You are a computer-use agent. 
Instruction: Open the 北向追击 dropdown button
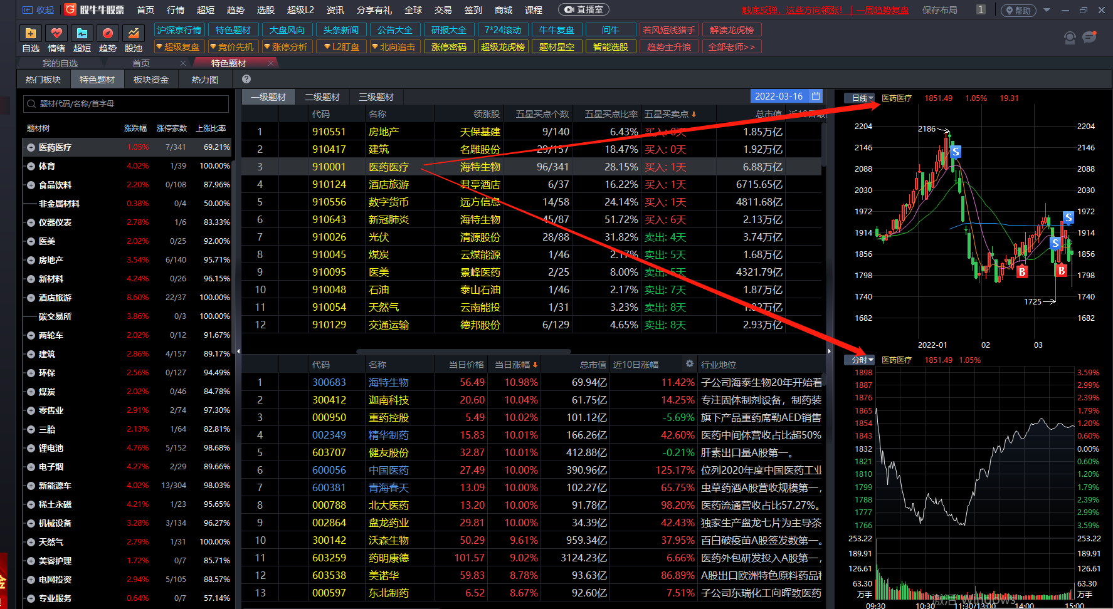[394, 47]
